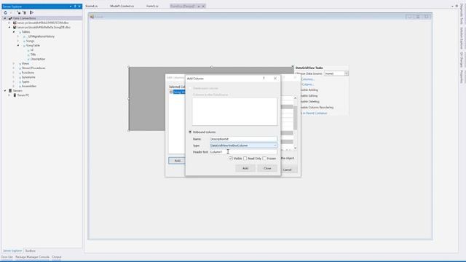Click the Edit Columns properties scrollbar thumb
Screen dimensions: 466x262
[295, 118]
